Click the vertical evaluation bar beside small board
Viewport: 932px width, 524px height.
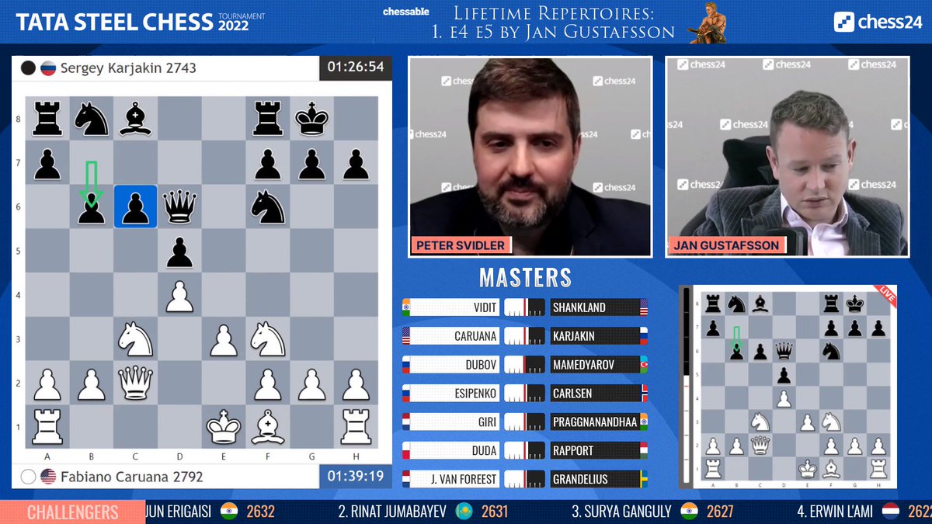tap(685, 387)
